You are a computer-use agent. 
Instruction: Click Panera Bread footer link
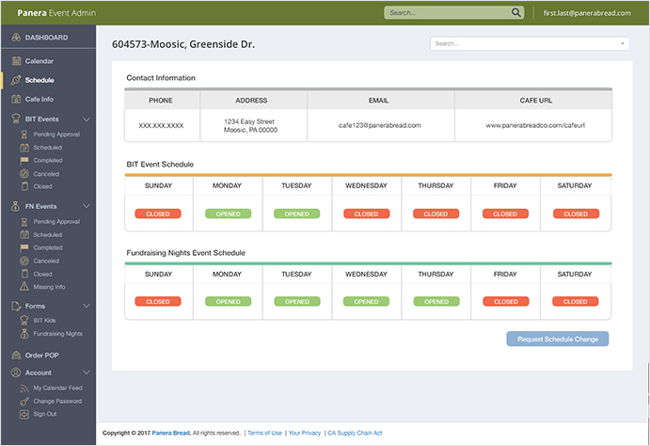pos(171,433)
